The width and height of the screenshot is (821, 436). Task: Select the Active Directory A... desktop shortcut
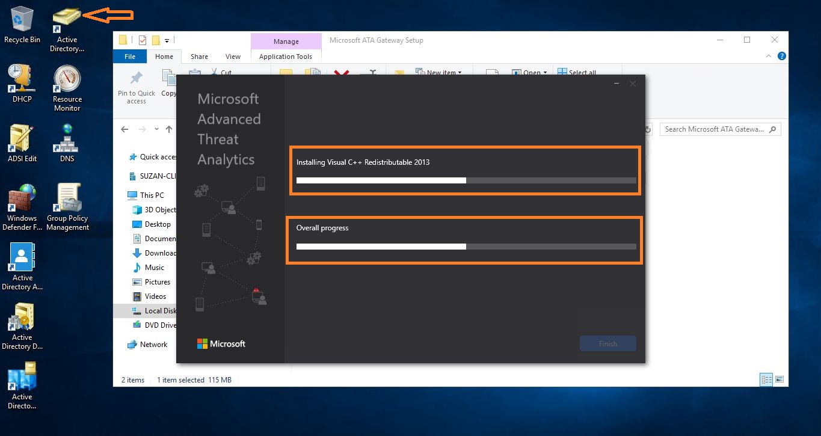(x=22, y=267)
